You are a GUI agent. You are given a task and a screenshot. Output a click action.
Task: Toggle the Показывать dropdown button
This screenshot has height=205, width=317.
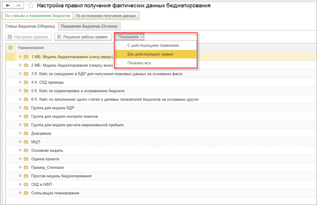click(130, 37)
